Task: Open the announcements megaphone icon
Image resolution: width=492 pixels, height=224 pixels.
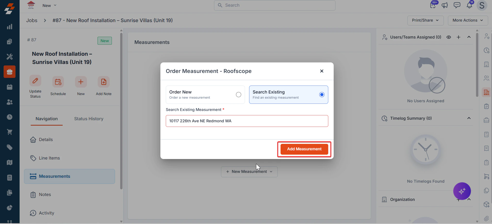Action: pyautogui.click(x=445, y=5)
